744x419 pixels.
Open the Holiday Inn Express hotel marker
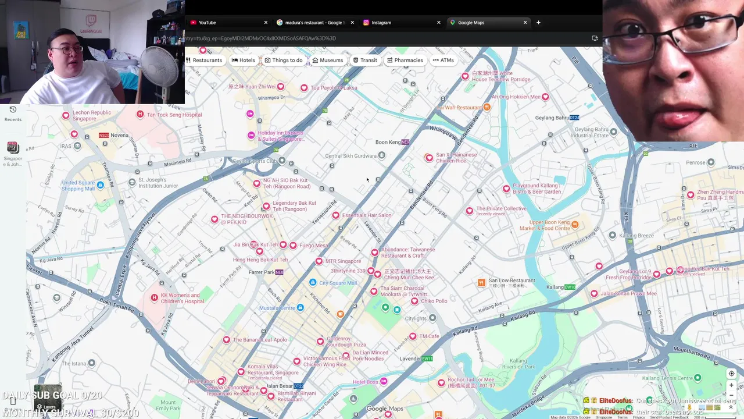tap(251, 135)
